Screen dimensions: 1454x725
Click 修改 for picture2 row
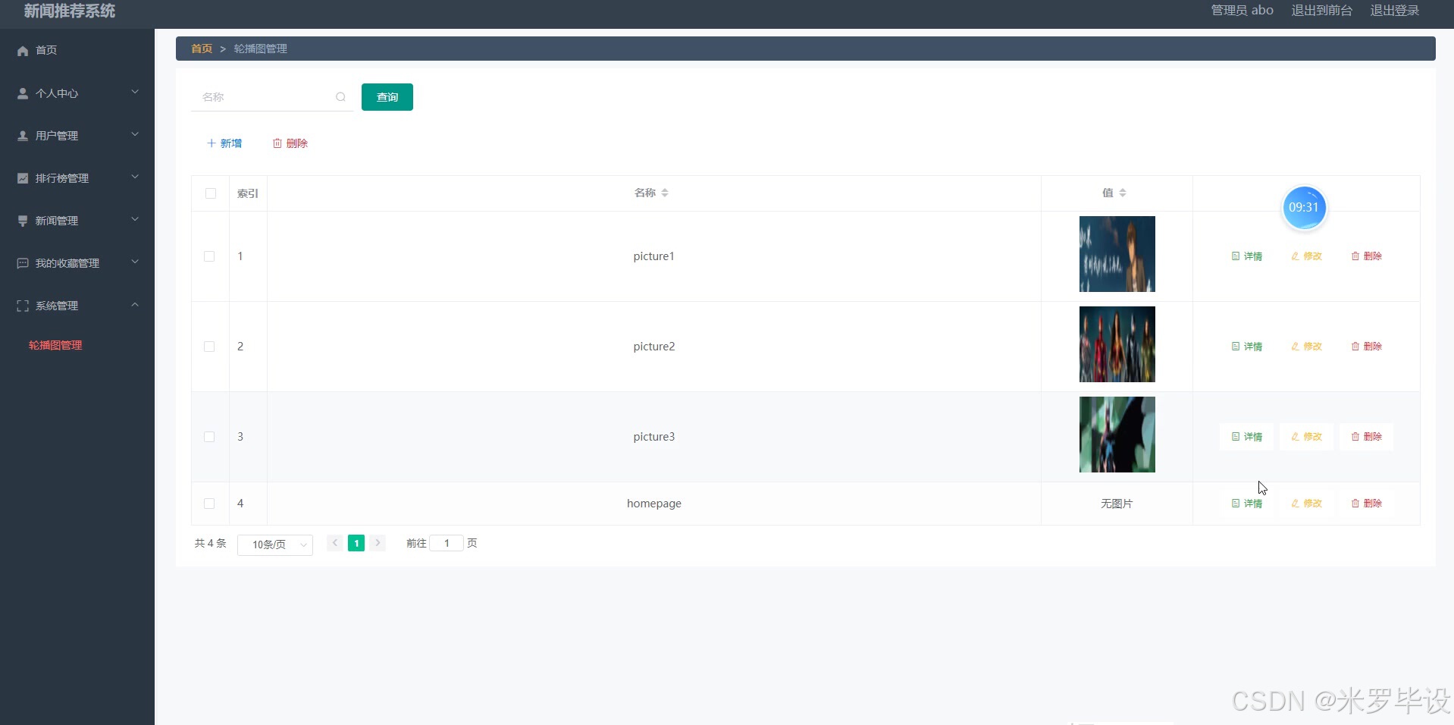tap(1307, 347)
